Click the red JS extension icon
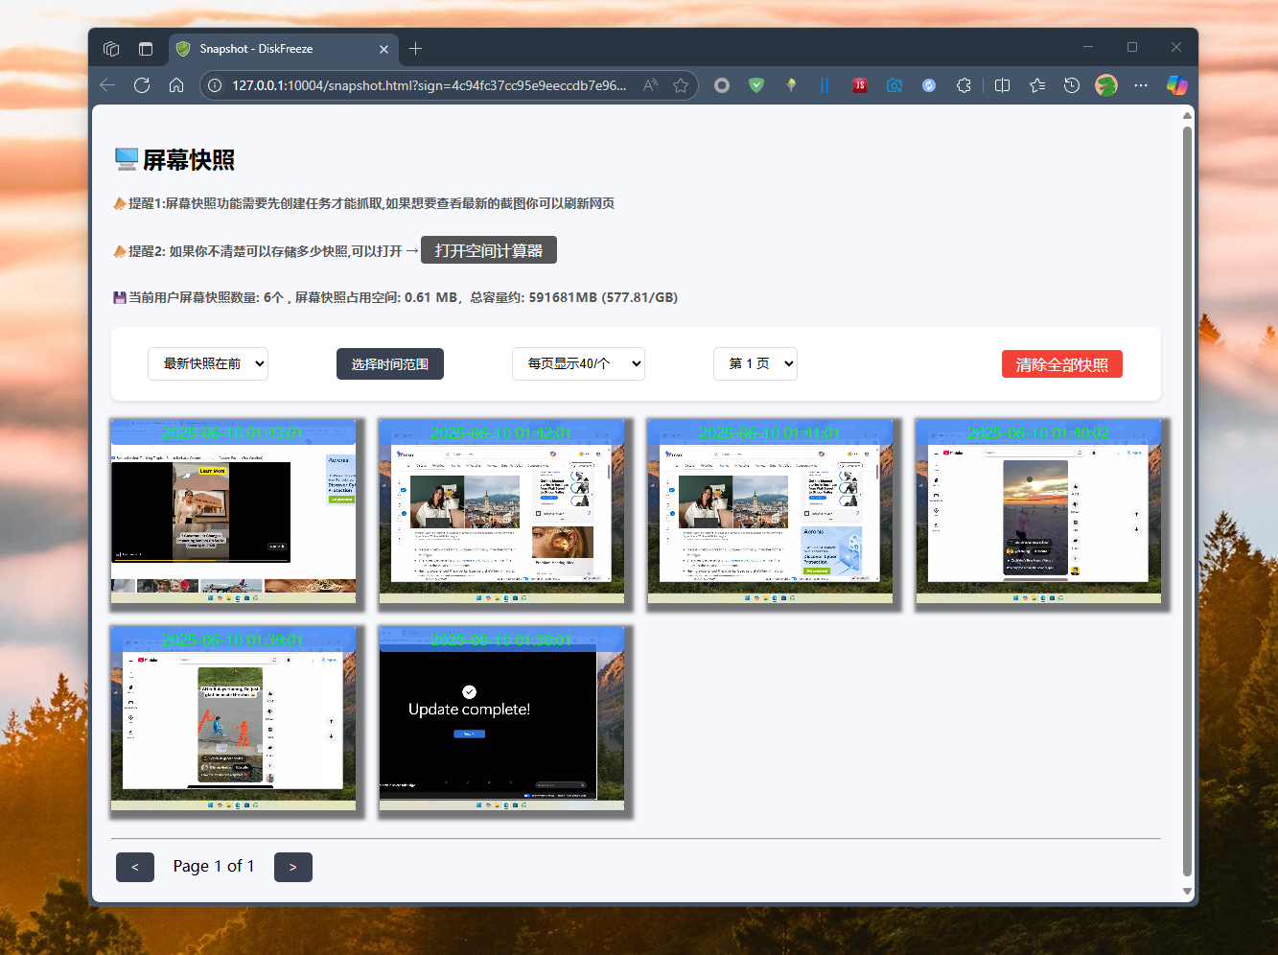1278x955 pixels. [860, 85]
